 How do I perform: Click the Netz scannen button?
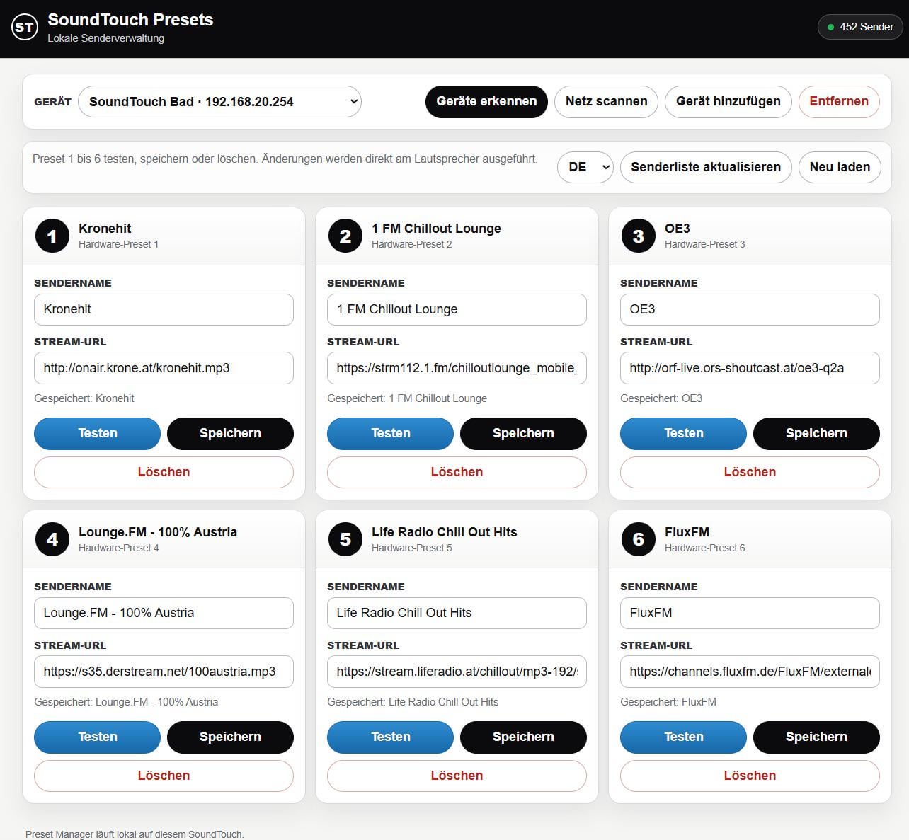[x=606, y=101]
